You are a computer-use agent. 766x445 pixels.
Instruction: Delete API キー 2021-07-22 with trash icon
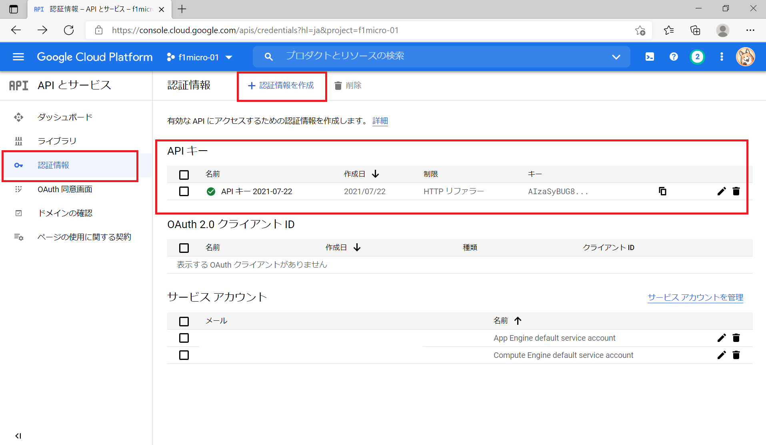point(736,191)
